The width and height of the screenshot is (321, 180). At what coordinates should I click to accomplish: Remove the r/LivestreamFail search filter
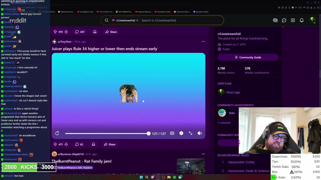[137, 20]
